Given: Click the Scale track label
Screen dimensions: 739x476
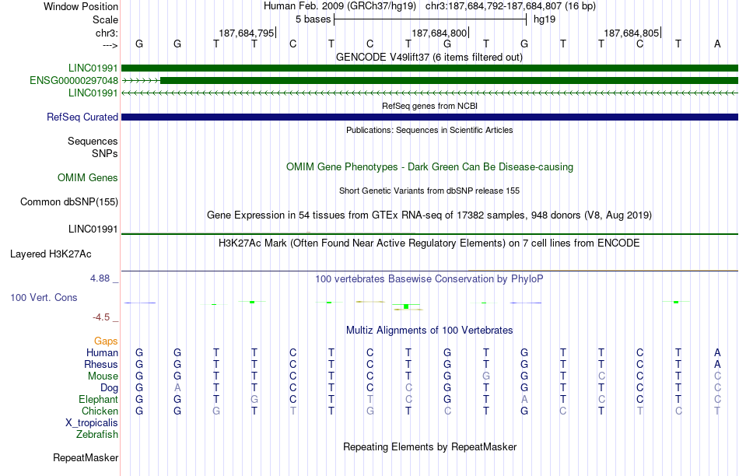Looking at the screenshot, I should (x=105, y=19).
